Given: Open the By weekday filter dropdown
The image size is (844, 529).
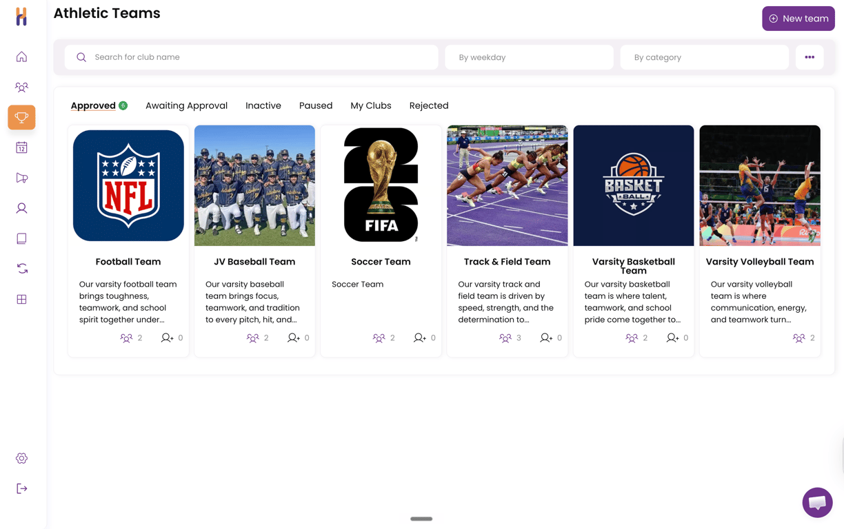Looking at the screenshot, I should pyautogui.click(x=529, y=57).
